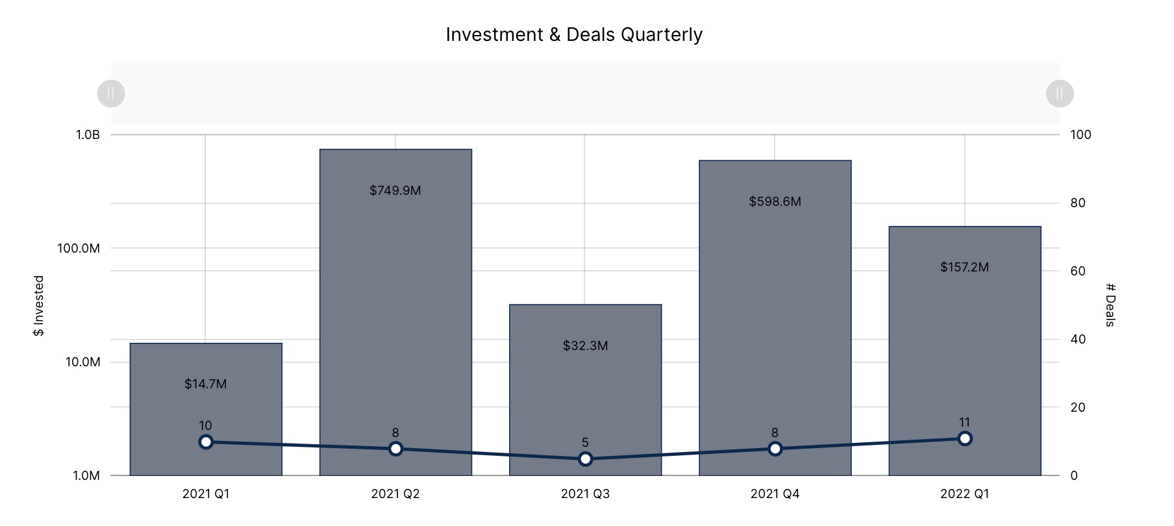Click the 2021 Q3 deals marker showing 5

(585, 459)
